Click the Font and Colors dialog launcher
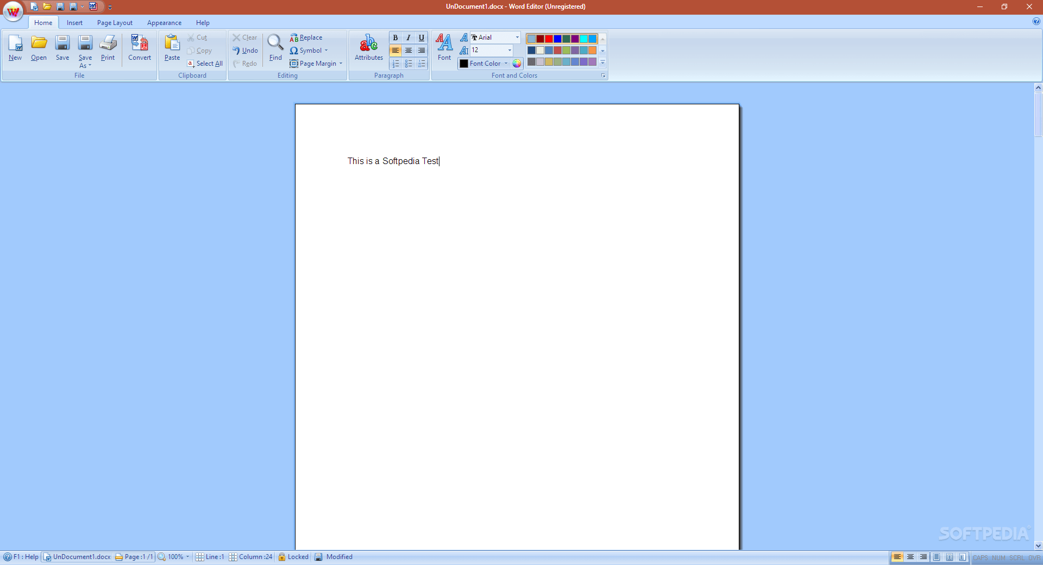This screenshot has height=565, width=1043. coord(603,76)
